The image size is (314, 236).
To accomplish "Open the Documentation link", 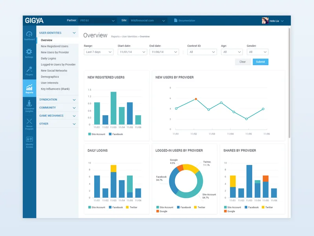I will point(187,20).
